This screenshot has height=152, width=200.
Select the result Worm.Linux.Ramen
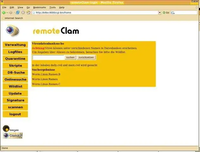[45, 79]
